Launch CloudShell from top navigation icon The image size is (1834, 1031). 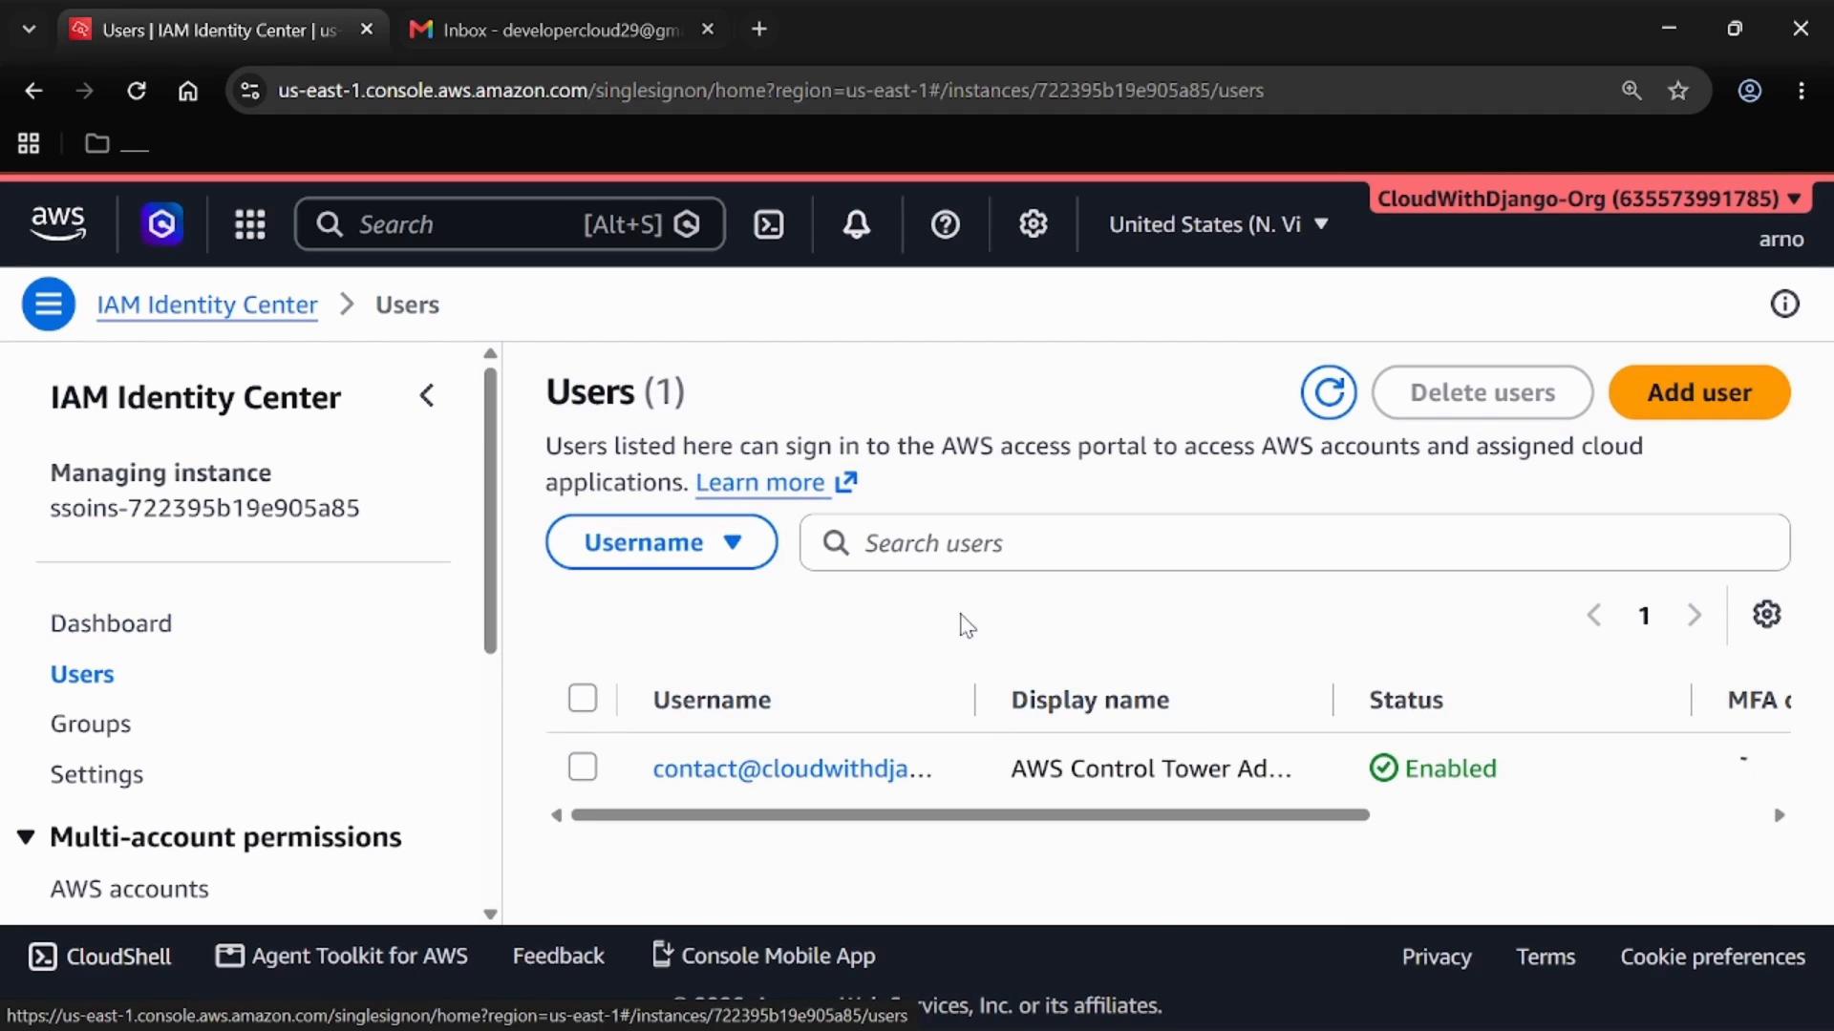coord(769,224)
